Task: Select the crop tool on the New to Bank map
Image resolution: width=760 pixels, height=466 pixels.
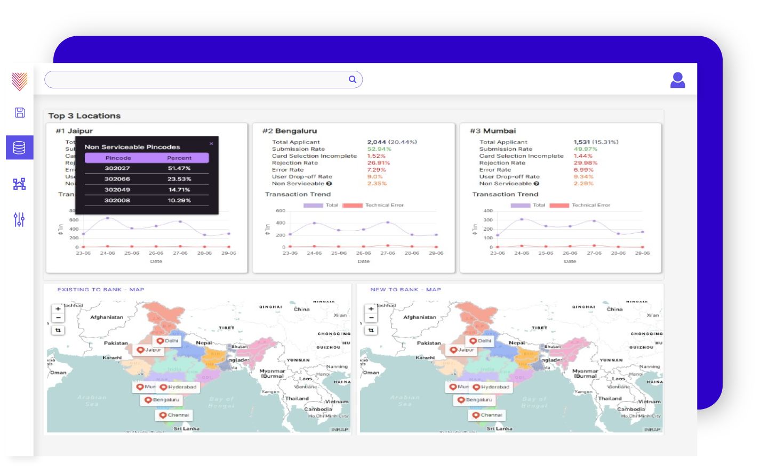Action: (371, 330)
